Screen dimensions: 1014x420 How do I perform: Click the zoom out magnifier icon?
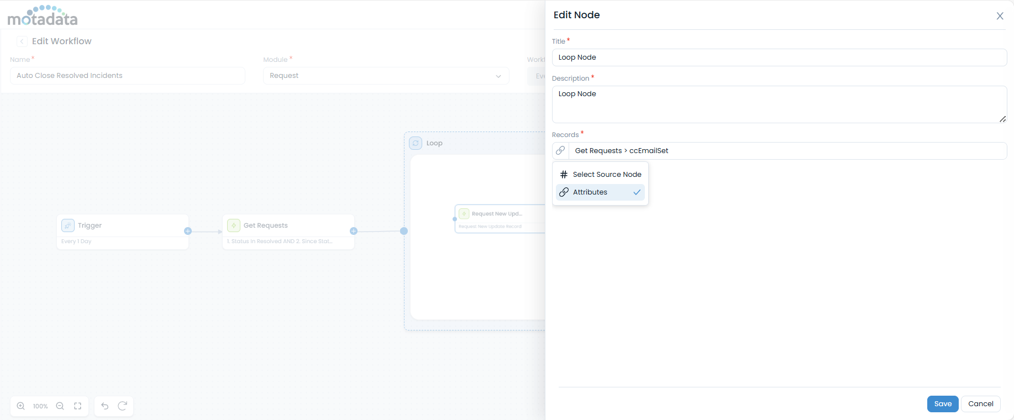click(x=60, y=406)
